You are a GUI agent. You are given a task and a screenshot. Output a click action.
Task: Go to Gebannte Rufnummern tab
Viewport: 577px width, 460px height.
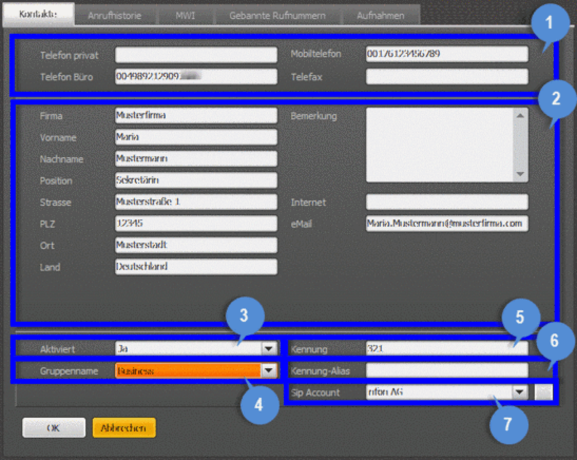(277, 15)
